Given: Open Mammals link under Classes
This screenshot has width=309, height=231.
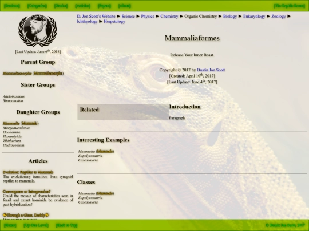Looking at the screenshot, I should pos(105,193).
